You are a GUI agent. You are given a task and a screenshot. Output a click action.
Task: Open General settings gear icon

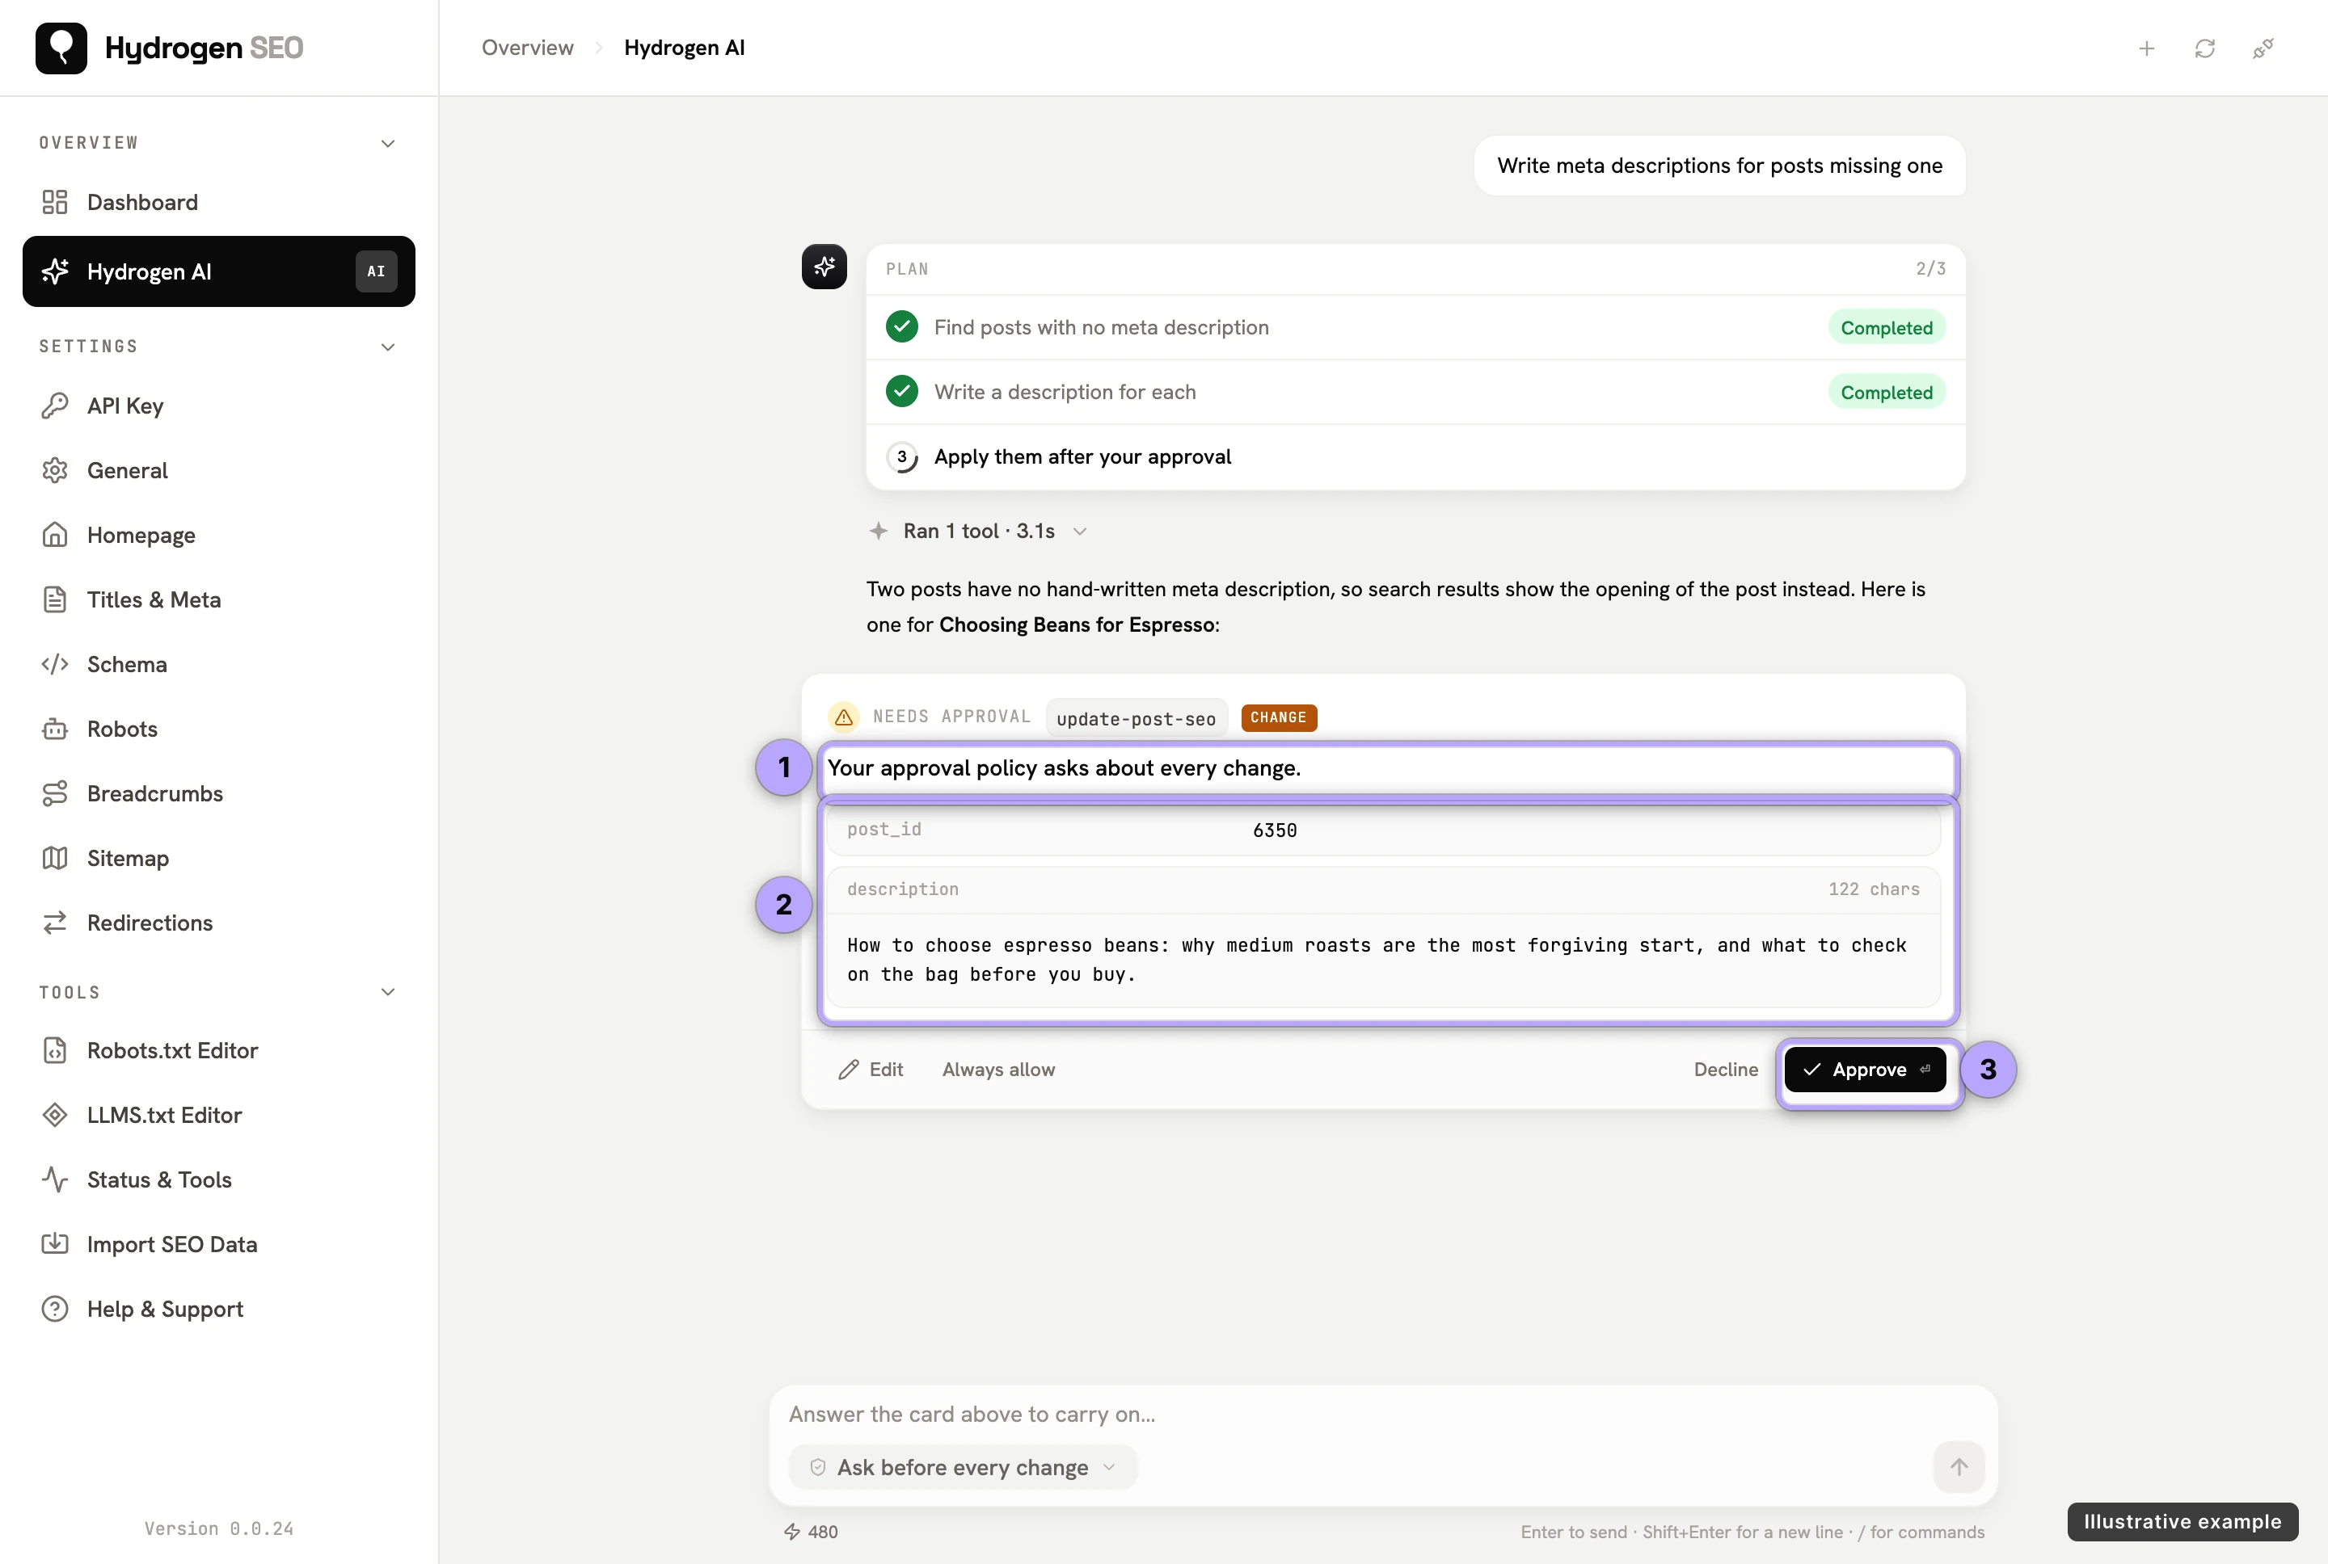(55, 471)
